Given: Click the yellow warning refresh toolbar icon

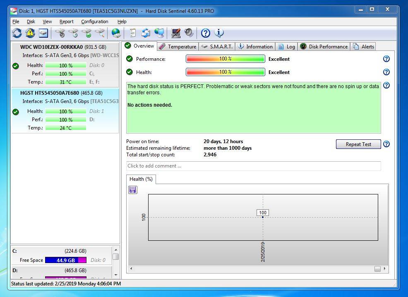Looking at the screenshot, I should tap(30, 33).
